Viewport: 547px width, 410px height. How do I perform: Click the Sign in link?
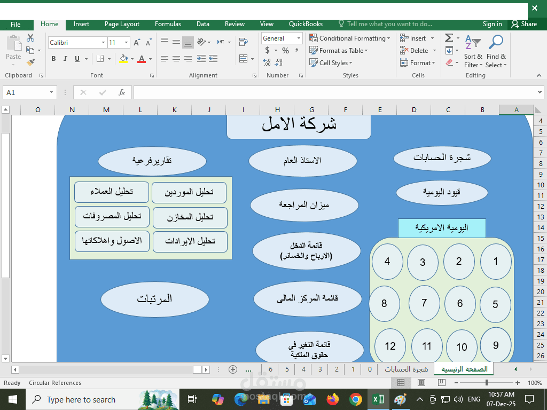[x=492, y=24]
